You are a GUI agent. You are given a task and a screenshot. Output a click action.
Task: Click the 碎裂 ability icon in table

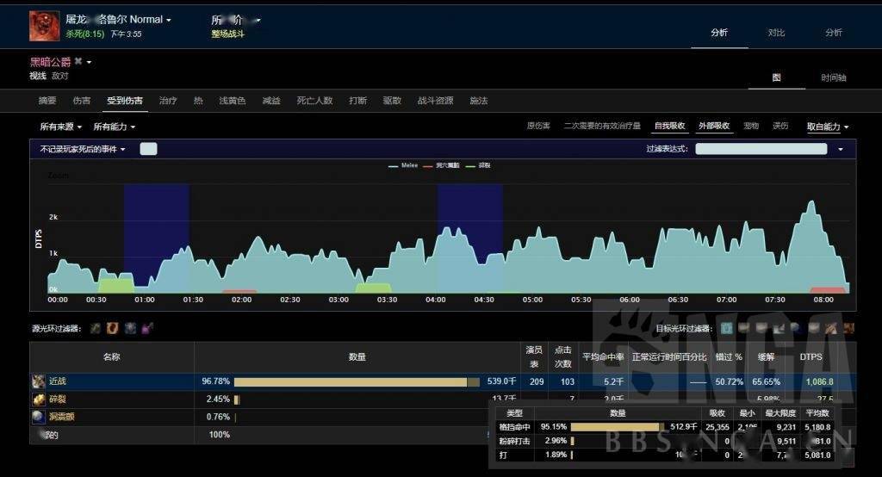pyautogui.click(x=39, y=400)
